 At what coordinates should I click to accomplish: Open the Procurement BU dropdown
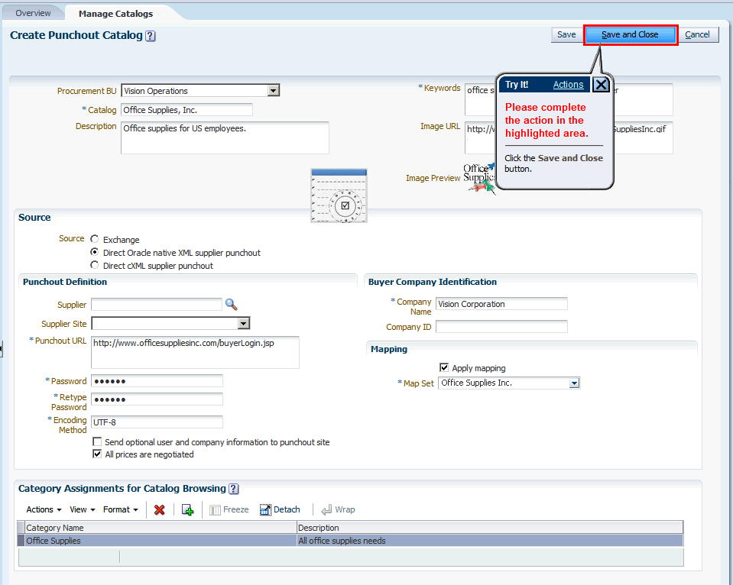click(274, 89)
